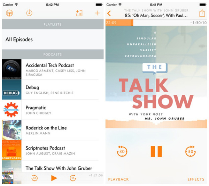
Task: Skip forward 30 seconds in player
Action: click(191, 151)
